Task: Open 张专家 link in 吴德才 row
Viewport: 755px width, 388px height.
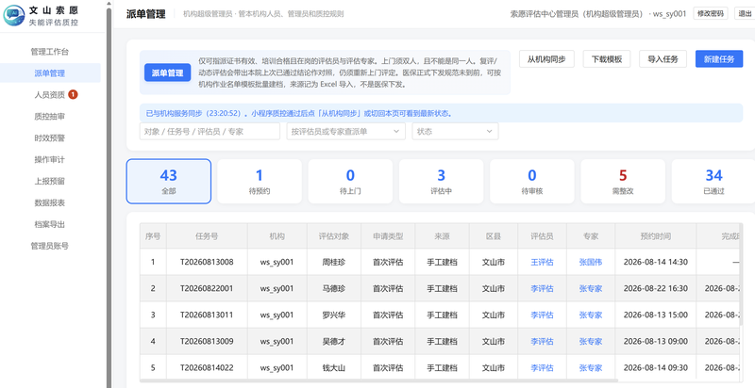Action: point(591,342)
